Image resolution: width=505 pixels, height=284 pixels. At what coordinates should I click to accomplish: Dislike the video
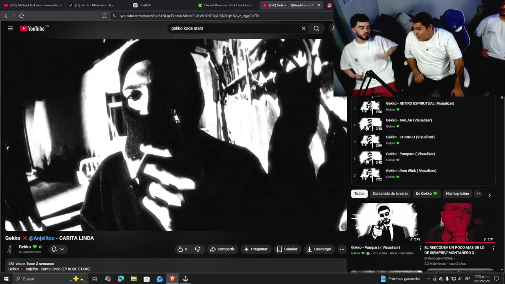[x=198, y=249]
